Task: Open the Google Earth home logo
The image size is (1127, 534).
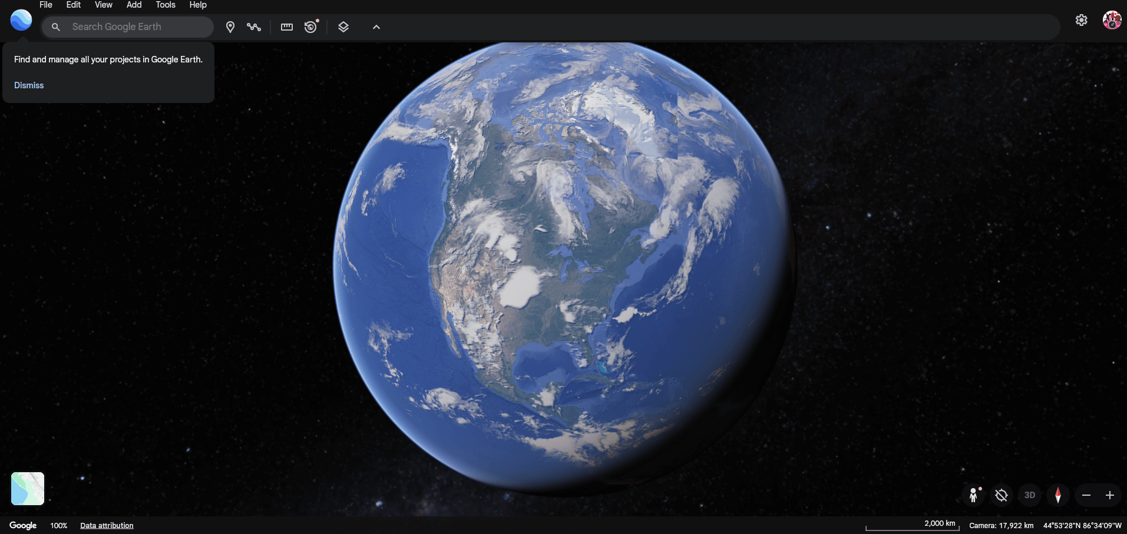Action: (x=21, y=21)
